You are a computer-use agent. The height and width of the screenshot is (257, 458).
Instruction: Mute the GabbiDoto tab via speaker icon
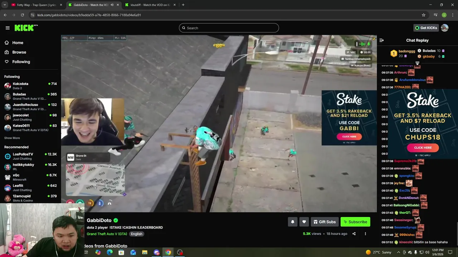[112, 5]
